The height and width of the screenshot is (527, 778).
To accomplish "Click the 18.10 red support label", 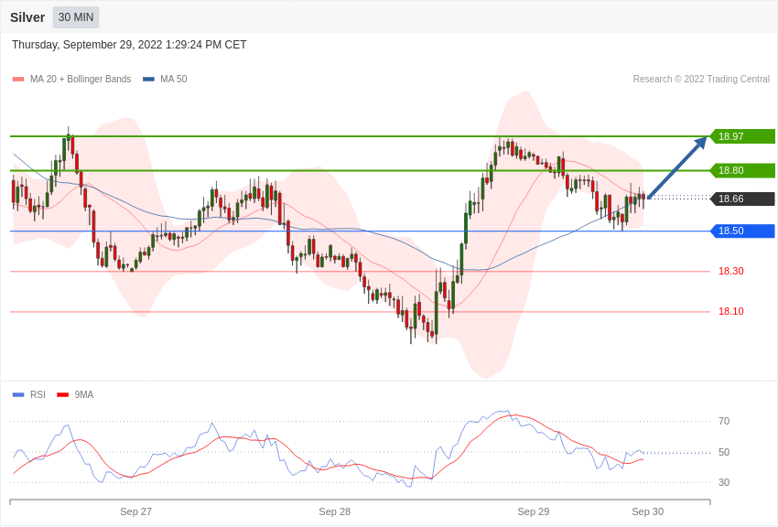I will coord(731,311).
